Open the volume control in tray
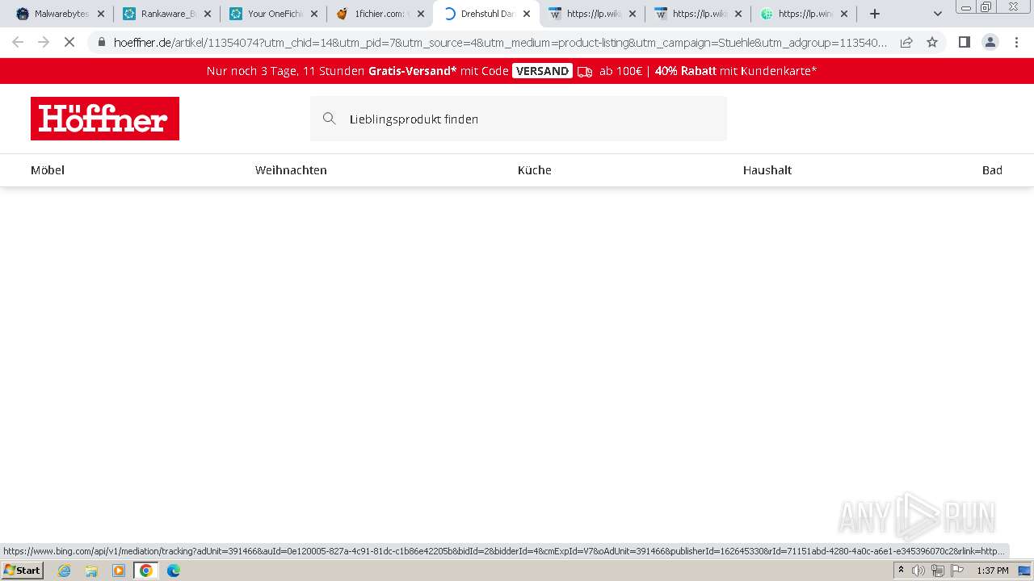 pos(918,571)
